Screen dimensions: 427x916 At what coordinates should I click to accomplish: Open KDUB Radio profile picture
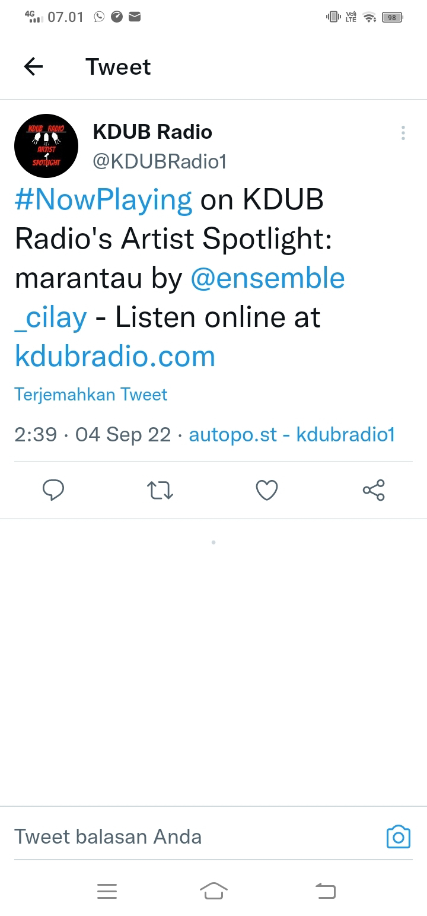pyautogui.click(x=46, y=146)
